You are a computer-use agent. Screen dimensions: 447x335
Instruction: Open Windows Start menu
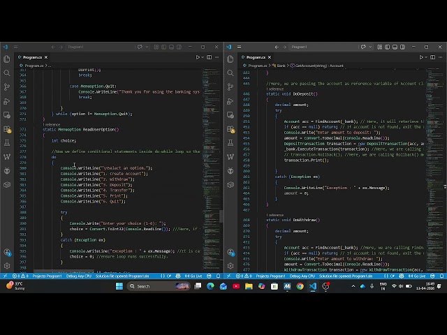tap(119, 286)
